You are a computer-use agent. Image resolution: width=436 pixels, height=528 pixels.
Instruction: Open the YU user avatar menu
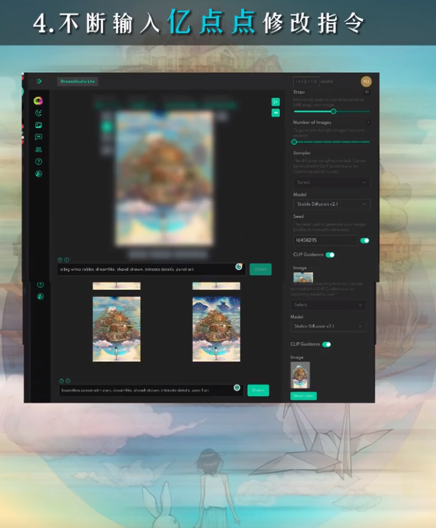tap(366, 82)
